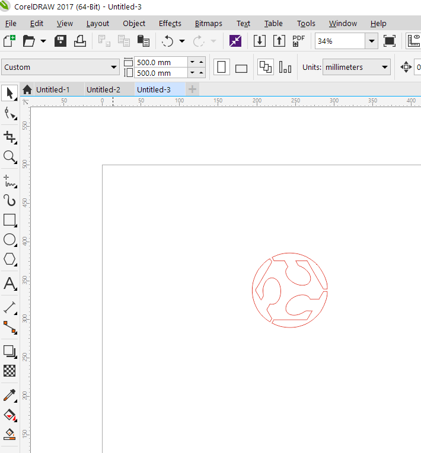Select the Text tool
Screen dimensions: 421x453
10,284
